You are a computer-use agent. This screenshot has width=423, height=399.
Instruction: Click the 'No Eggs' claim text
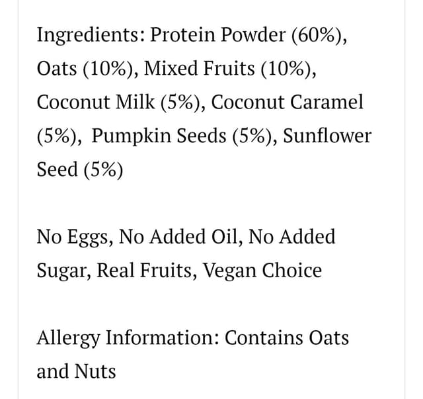[x=72, y=238]
